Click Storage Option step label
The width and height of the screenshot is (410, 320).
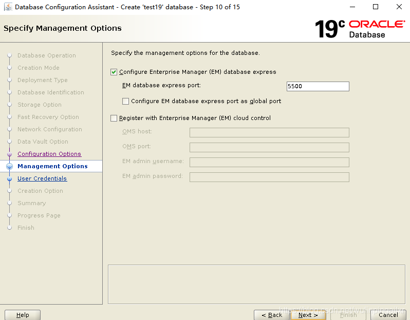(40, 105)
